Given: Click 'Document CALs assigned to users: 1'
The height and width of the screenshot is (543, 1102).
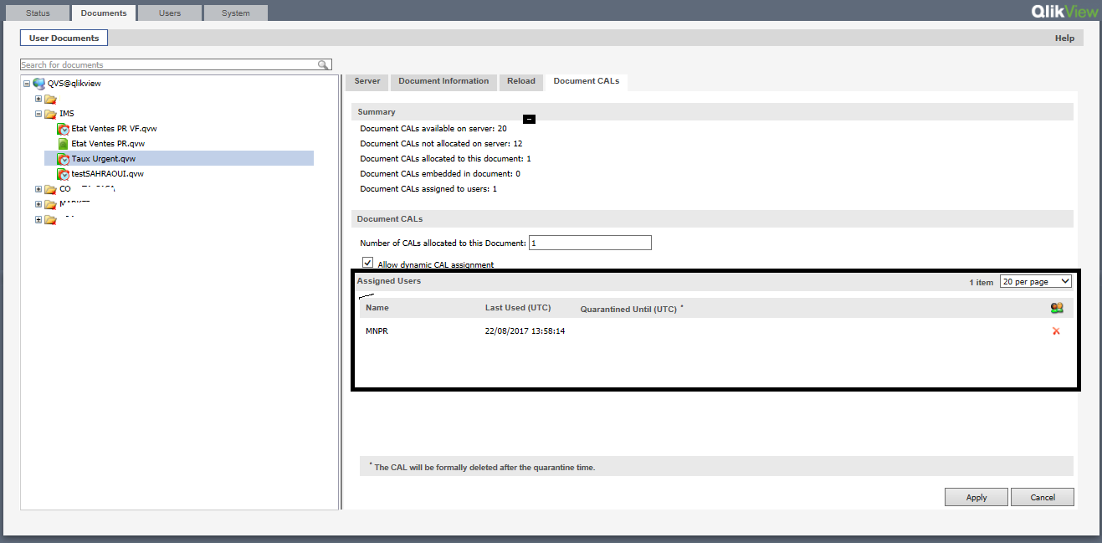Looking at the screenshot, I should [428, 189].
